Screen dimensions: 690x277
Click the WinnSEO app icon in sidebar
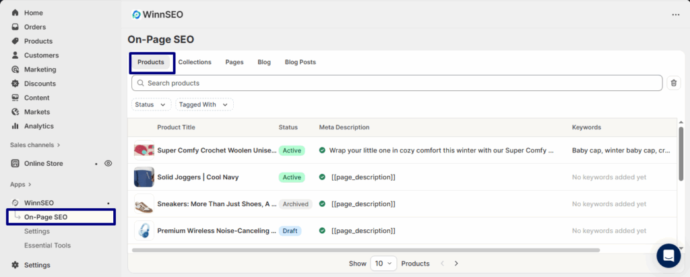click(15, 203)
